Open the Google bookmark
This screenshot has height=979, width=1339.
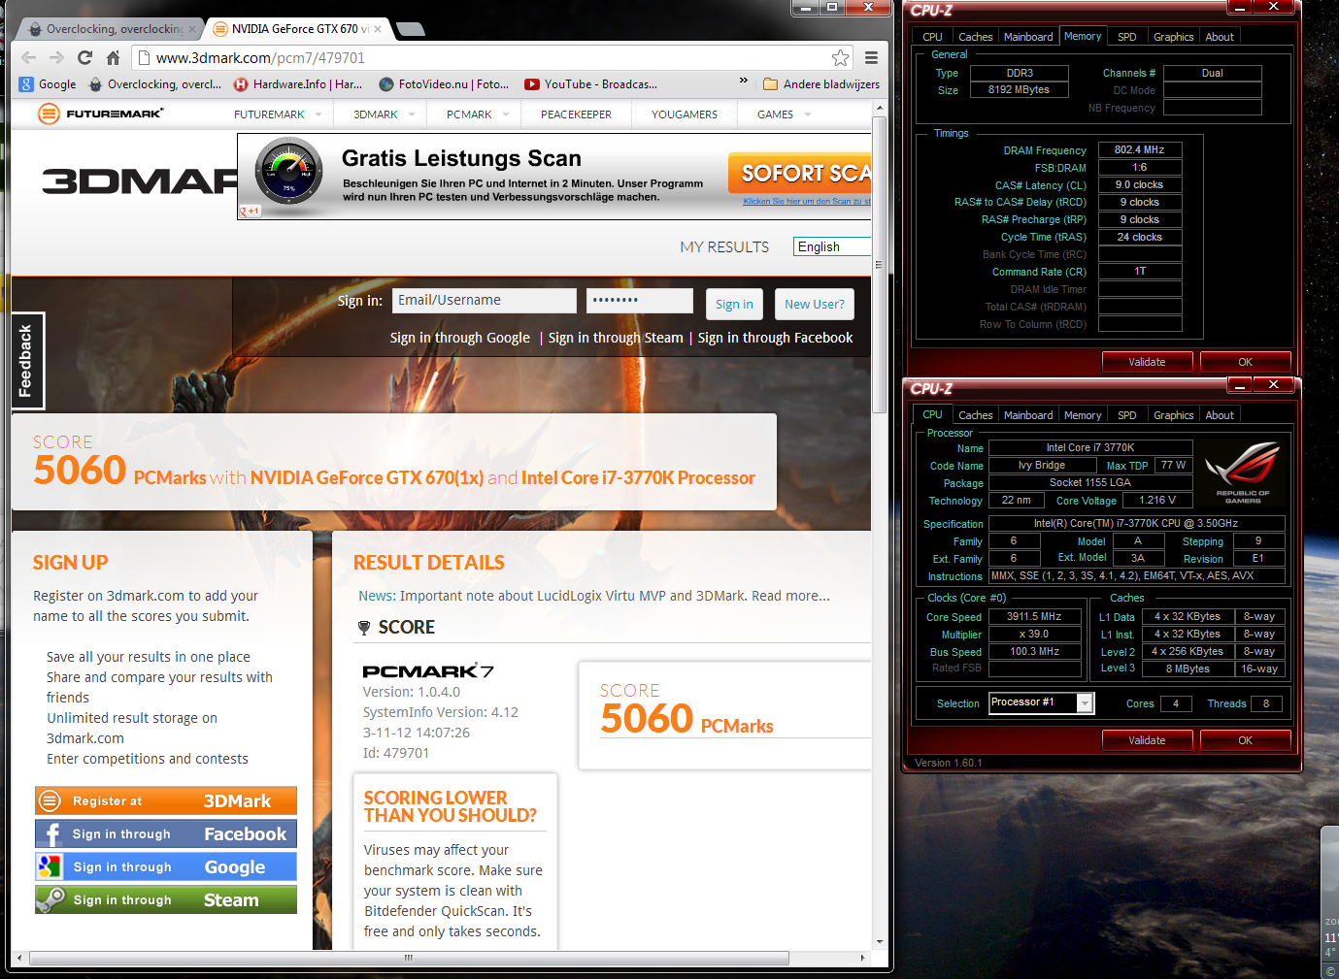[48, 84]
